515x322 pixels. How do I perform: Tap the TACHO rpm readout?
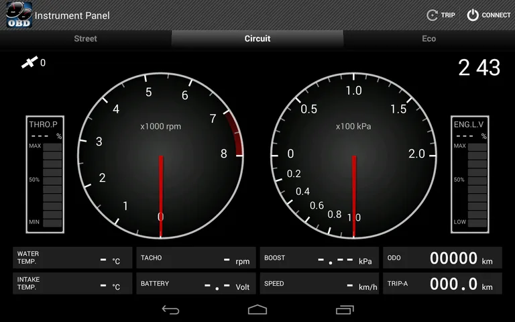(x=196, y=258)
